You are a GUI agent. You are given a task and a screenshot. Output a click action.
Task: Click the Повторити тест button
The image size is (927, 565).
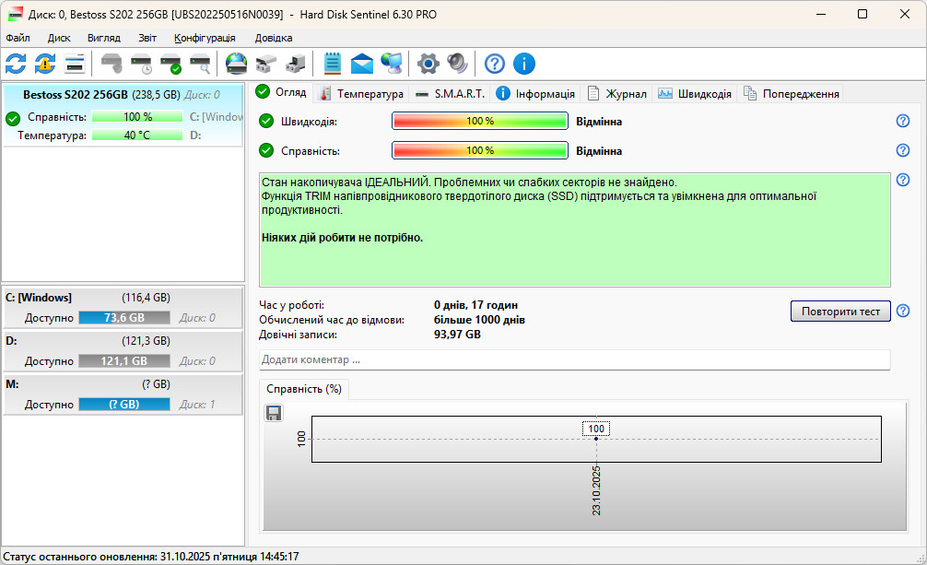[x=840, y=312]
